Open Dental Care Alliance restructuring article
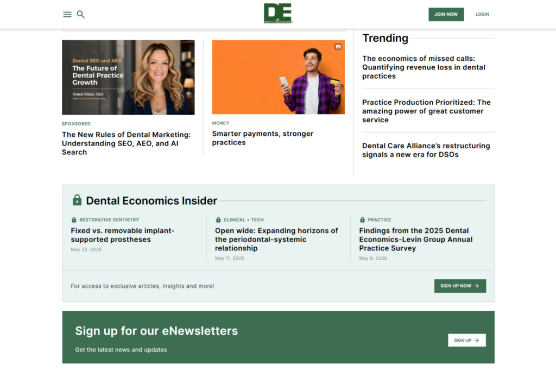This screenshot has width=556, height=371. tap(426, 150)
